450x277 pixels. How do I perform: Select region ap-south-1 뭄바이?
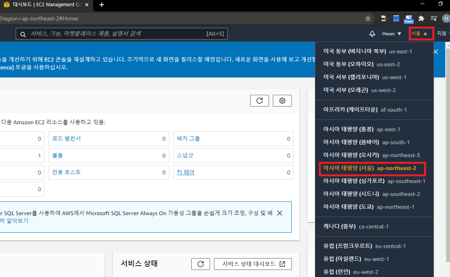pyautogui.click(x=366, y=142)
